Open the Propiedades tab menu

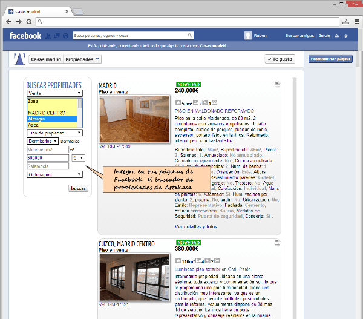82,59
